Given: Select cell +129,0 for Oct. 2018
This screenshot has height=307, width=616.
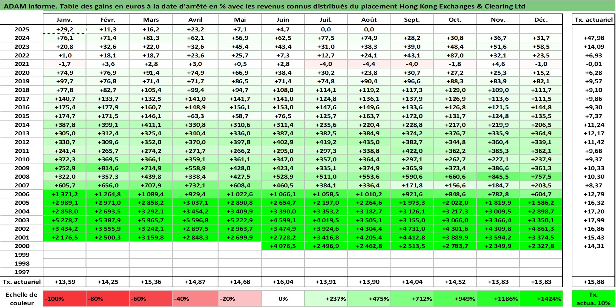Looking at the screenshot, I should coord(455,90).
